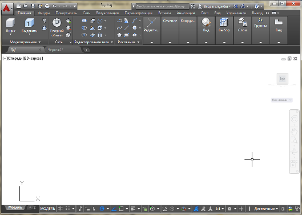
Task: Toggle annotation visibility blue icon in status bar
Action: pyautogui.click(x=196, y=209)
